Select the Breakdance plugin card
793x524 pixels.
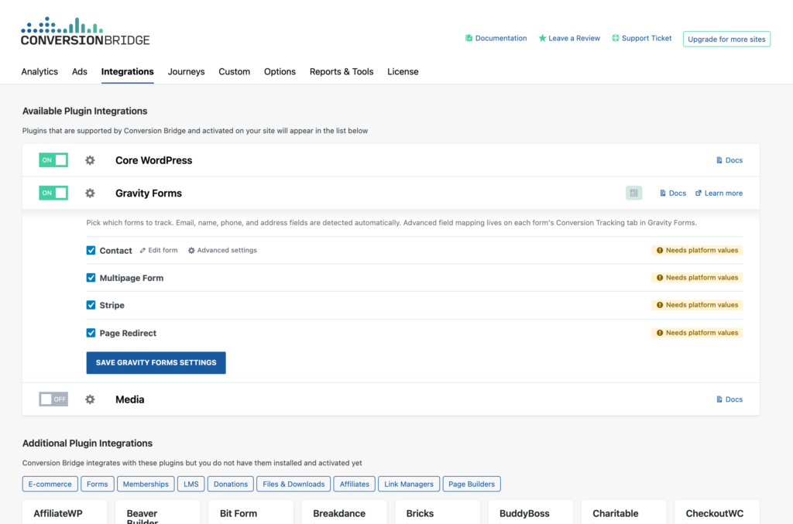(x=345, y=512)
